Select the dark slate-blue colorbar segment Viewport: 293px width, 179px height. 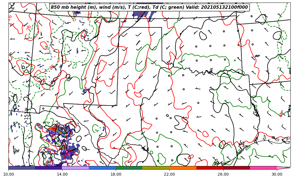tap(22, 168)
